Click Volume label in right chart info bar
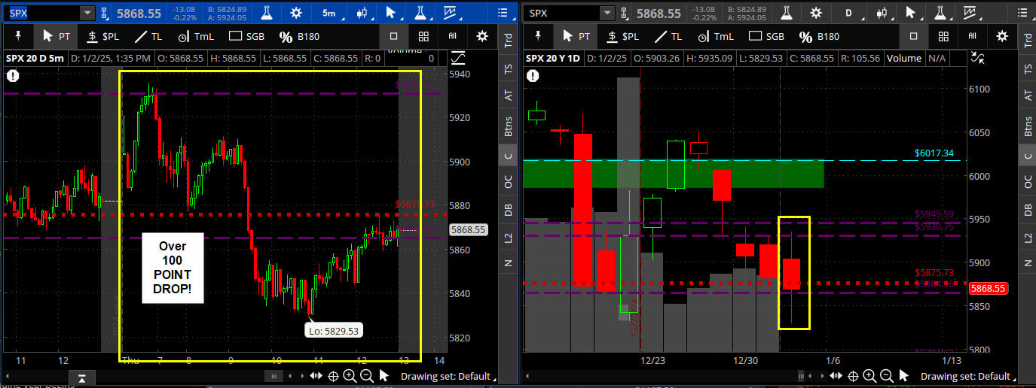Image resolution: width=1036 pixels, height=388 pixels. pyautogui.click(x=904, y=58)
